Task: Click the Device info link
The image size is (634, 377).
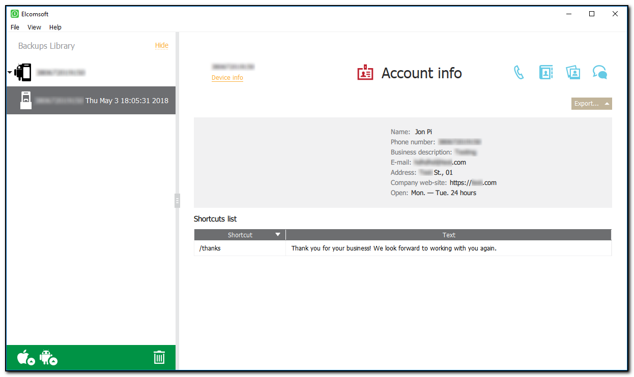Action: 227,78
